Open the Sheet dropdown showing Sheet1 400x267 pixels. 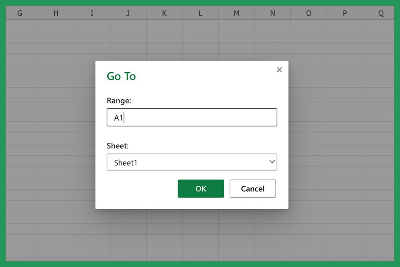[x=192, y=162]
